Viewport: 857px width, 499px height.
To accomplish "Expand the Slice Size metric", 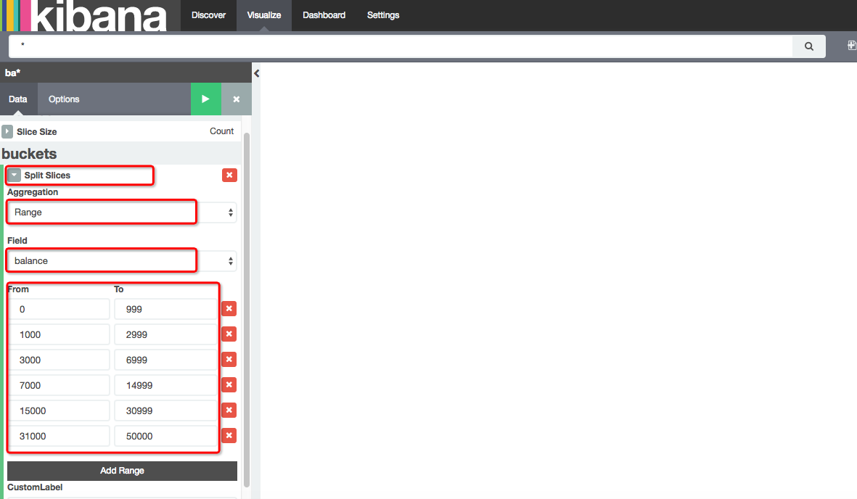I will (7, 131).
